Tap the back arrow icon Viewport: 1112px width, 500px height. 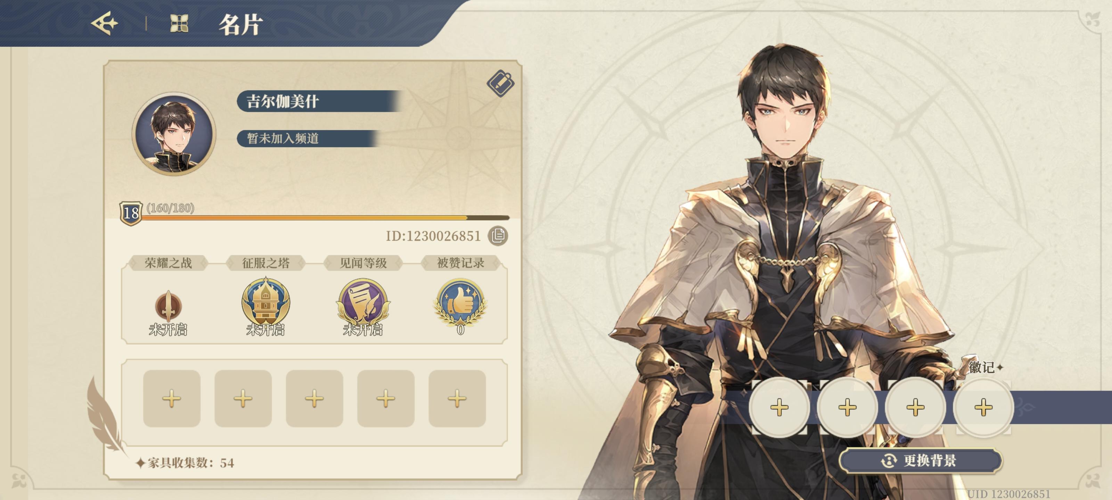pos(104,23)
